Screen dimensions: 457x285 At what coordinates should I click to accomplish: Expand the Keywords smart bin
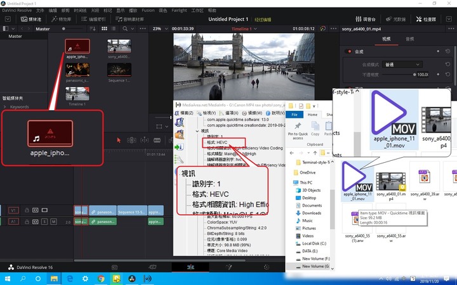(x=4, y=107)
